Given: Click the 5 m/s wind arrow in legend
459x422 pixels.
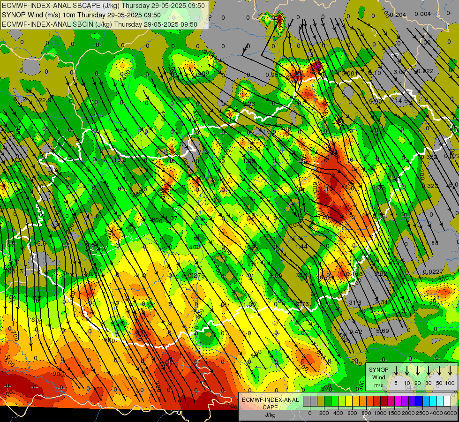Looking at the screenshot, I should click(x=396, y=371).
